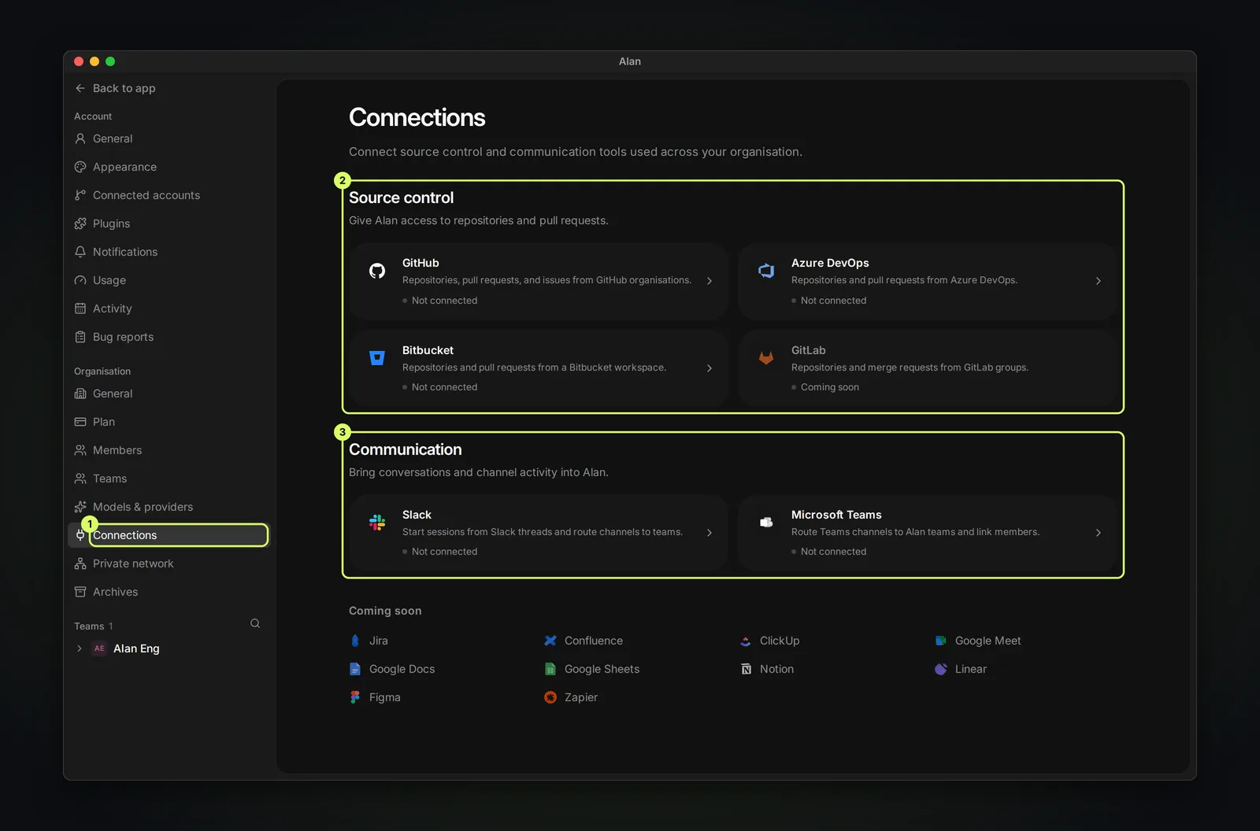
Task: Open Notifications settings
Action: click(169, 252)
